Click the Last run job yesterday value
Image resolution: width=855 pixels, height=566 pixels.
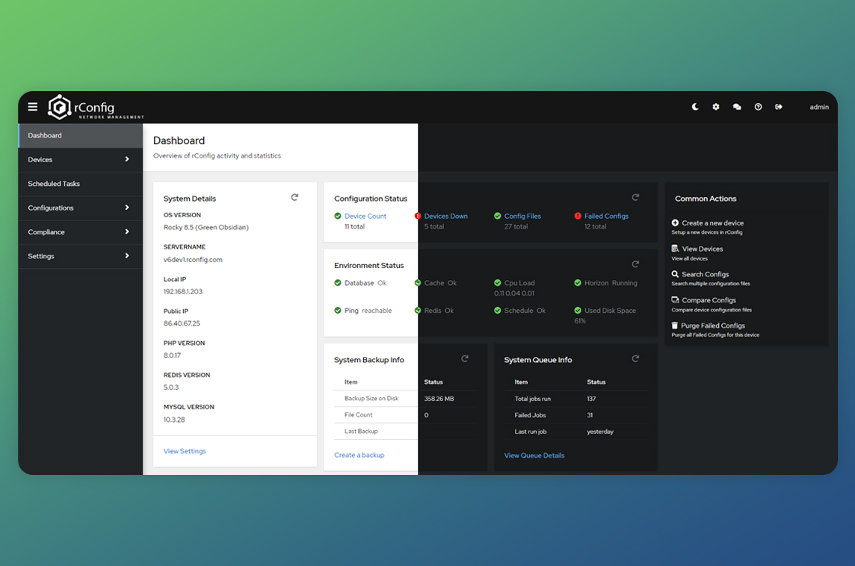point(600,432)
